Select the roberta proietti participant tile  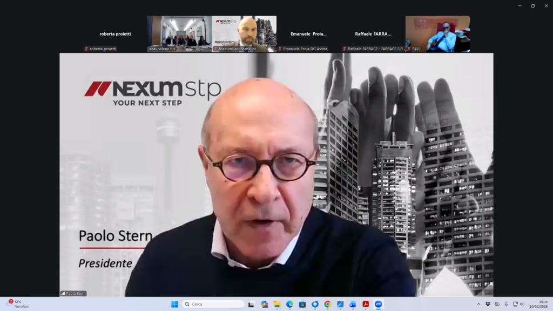(x=115, y=34)
